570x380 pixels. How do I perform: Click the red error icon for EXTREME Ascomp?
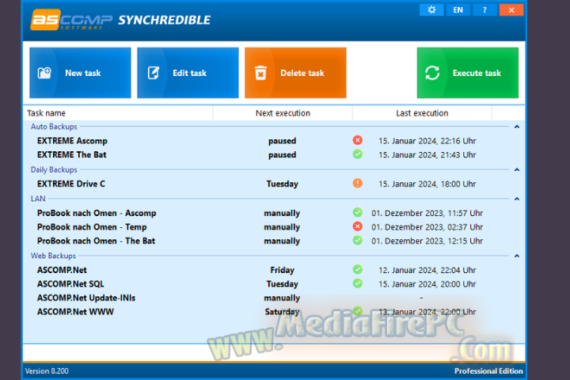(x=358, y=140)
